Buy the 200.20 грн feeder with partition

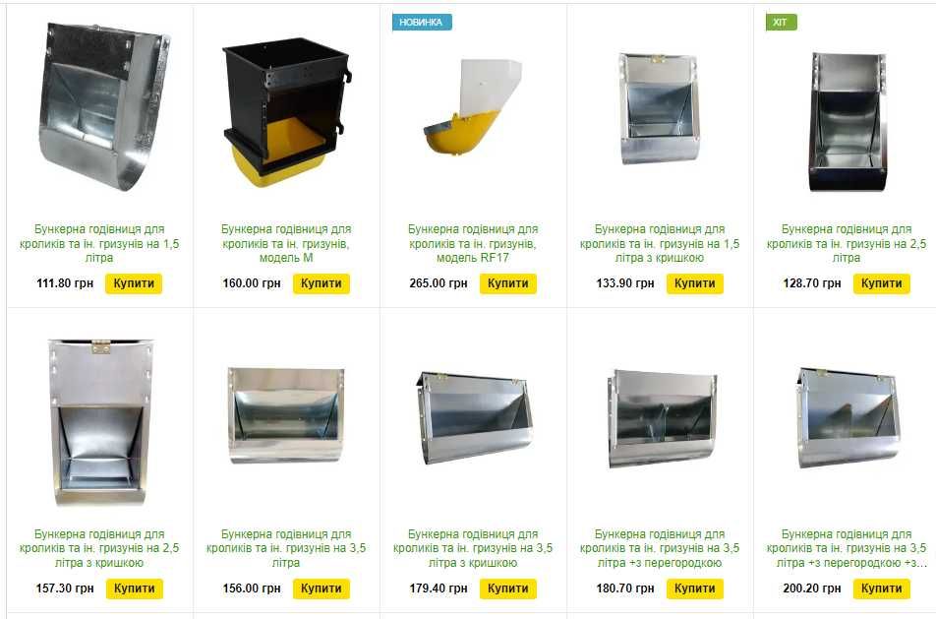882,588
